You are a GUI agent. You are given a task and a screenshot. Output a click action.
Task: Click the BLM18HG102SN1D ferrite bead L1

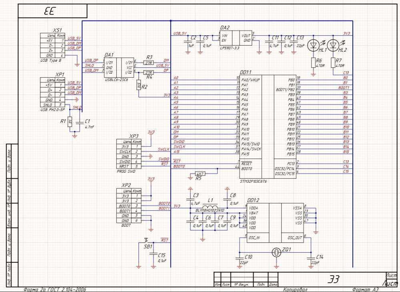click(210, 207)
